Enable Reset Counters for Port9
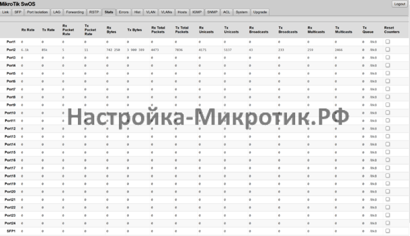 388,105
